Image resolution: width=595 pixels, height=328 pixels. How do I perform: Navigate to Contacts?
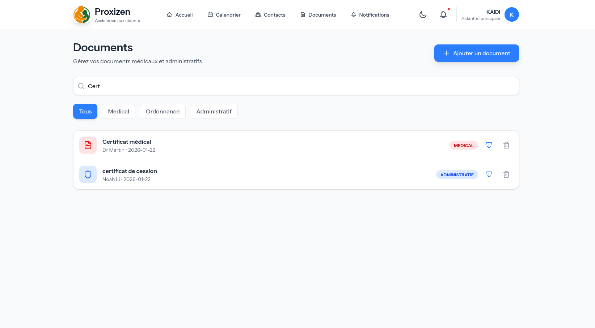[270, 15]
